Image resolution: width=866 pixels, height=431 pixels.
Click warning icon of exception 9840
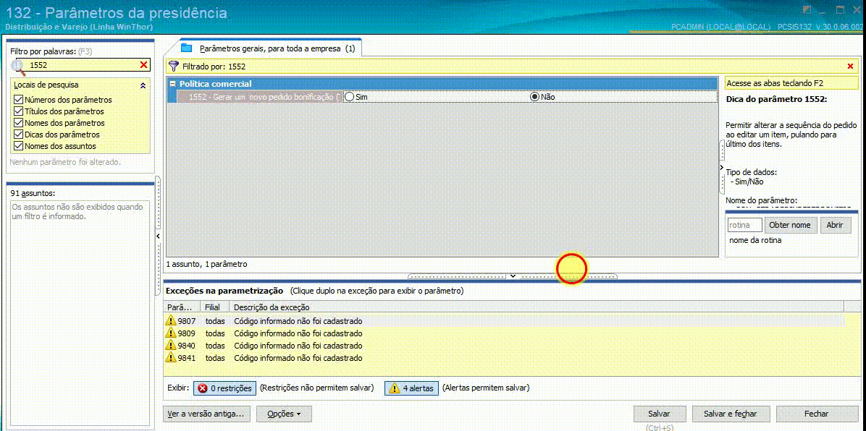pyautogui.click(x=171, y=346)
